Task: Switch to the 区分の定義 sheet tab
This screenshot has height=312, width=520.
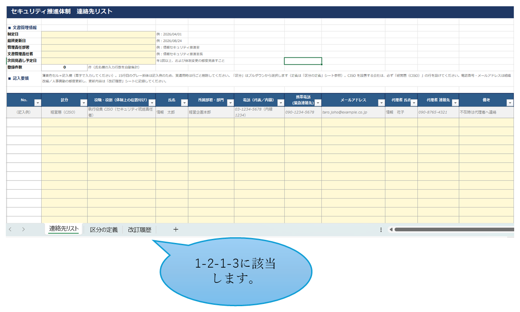Action: [x=104, y=230]
